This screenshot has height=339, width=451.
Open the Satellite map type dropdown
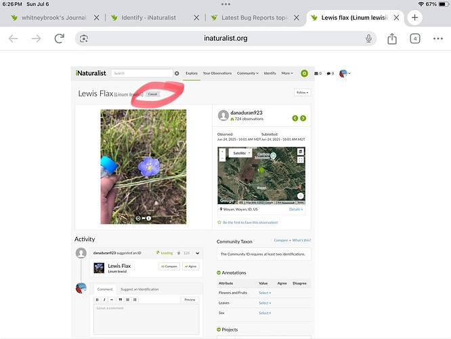(240, 153)
